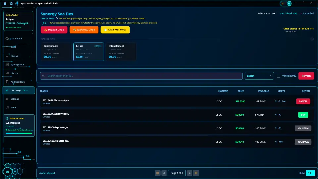Select the Entanglement wallet card
318x179 pixels.
[x=121, y=52]
